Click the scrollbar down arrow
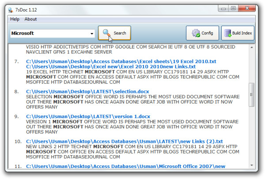265x179 pixels. pos(252,165)
